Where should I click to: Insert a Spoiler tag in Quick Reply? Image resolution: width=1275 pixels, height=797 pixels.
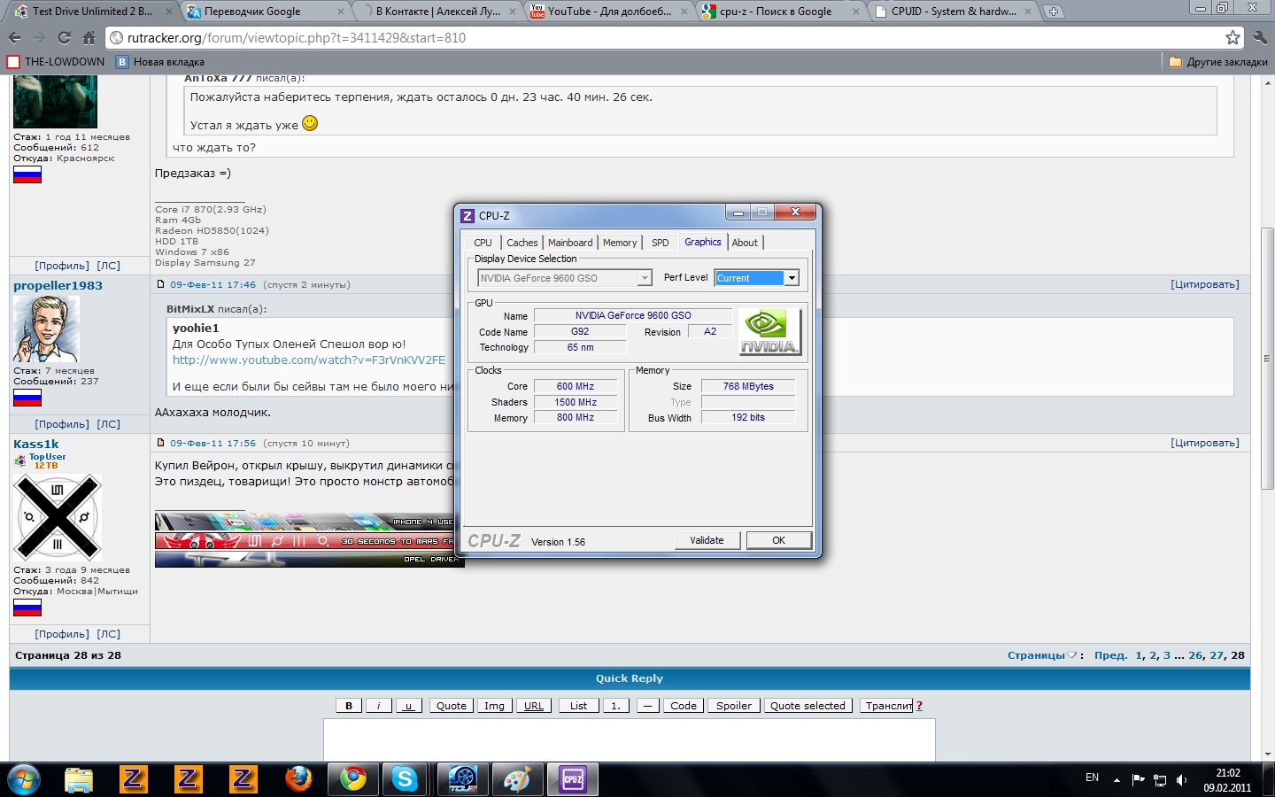pos(734,706)
